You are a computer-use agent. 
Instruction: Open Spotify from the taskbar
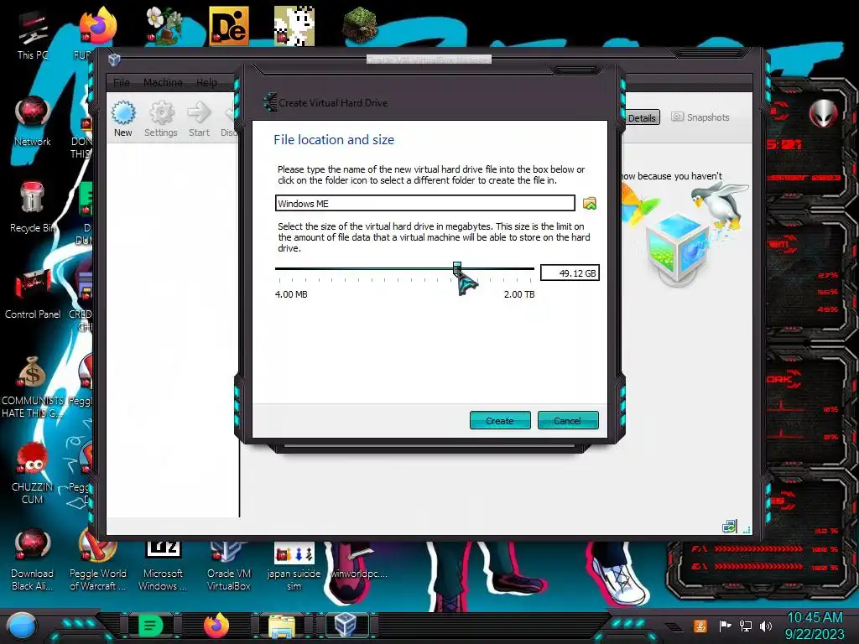(151, 626)
